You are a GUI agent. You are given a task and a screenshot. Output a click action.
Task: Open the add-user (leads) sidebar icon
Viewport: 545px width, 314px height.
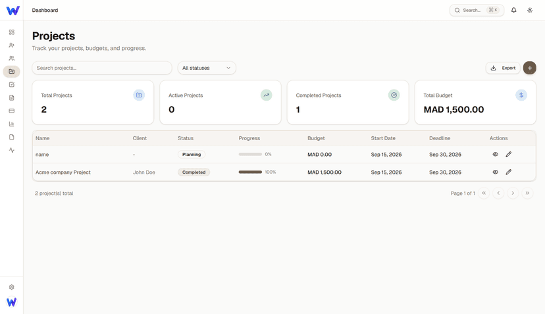[x=11, y=45]
